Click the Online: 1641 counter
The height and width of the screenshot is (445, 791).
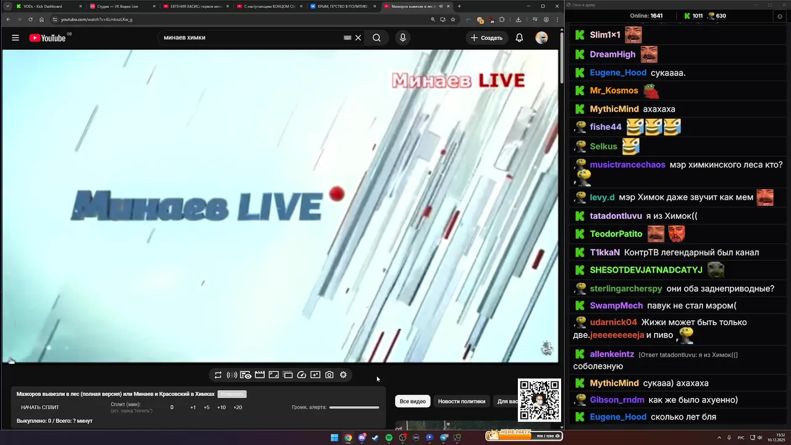pos(646,16)
